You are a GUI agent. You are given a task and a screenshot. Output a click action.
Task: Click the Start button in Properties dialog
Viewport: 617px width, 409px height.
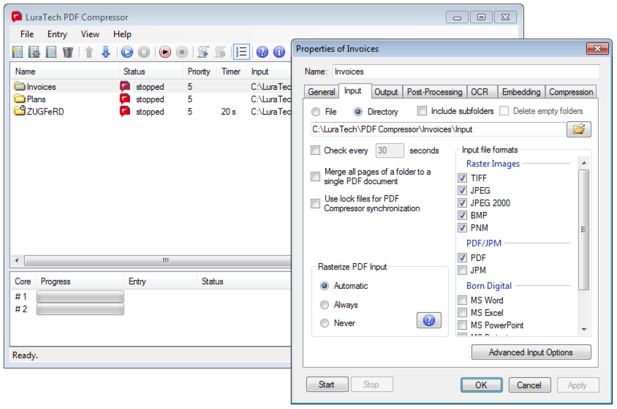coord(326,385)
